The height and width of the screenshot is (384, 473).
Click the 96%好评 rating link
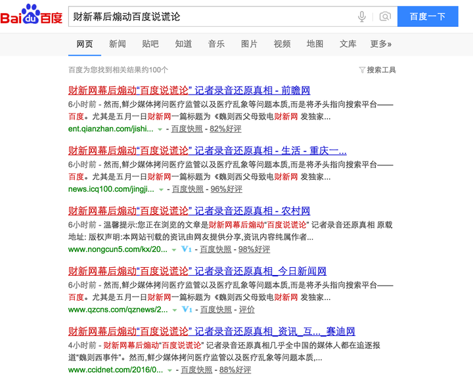[x=226, y=189]
